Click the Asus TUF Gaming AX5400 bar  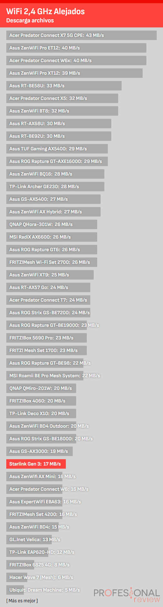(x=57, y=149)
